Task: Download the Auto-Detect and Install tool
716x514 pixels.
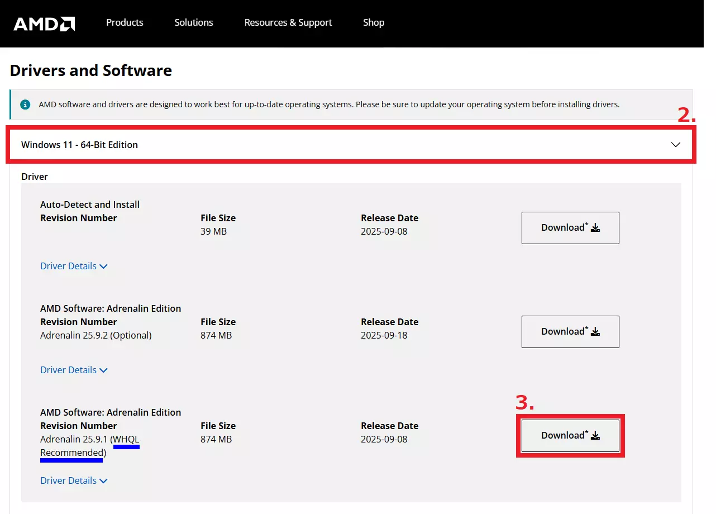Action: (x=570, y=228)
